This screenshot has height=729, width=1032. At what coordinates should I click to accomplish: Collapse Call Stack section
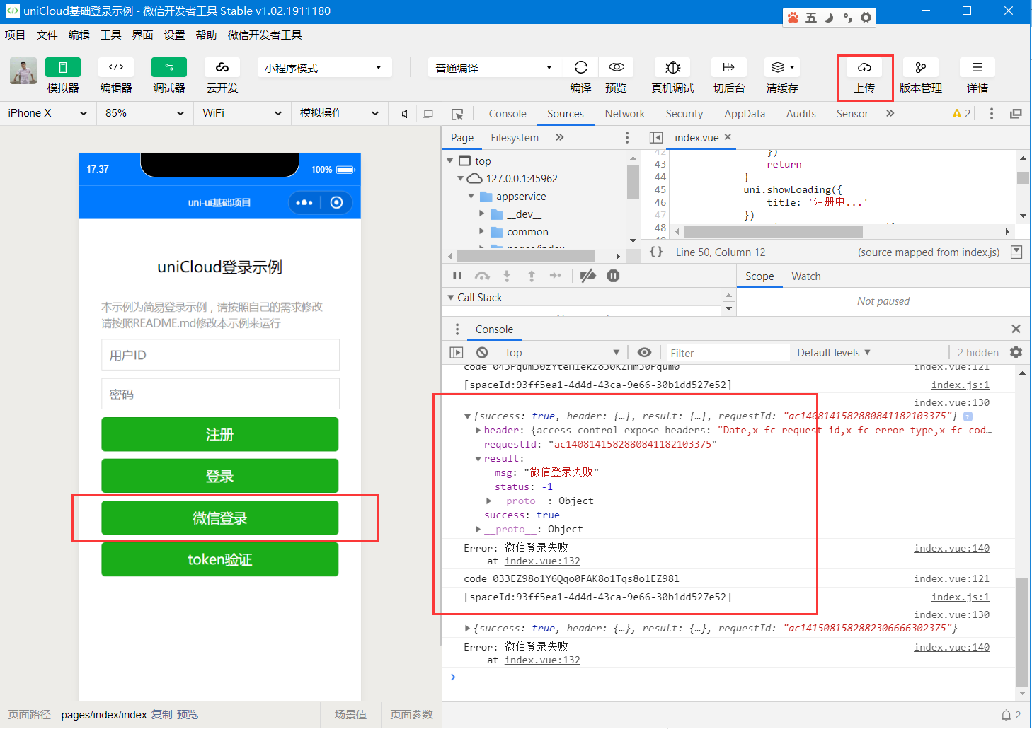click(451, 298)
